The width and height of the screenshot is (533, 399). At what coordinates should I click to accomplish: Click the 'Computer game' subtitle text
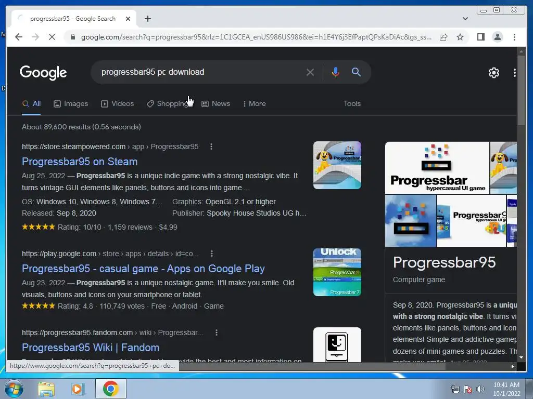[x=419, y=280]
